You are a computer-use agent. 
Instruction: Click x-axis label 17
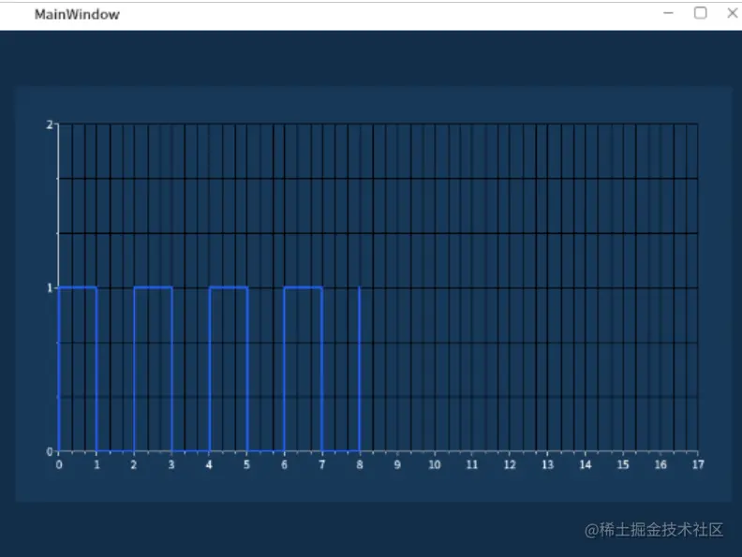(698, 465)
